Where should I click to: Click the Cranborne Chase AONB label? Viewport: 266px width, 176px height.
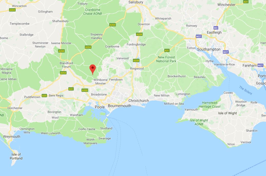pyautogui.click(x=93, y=12)
